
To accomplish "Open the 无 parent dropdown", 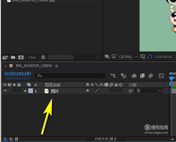I will 148,91.
